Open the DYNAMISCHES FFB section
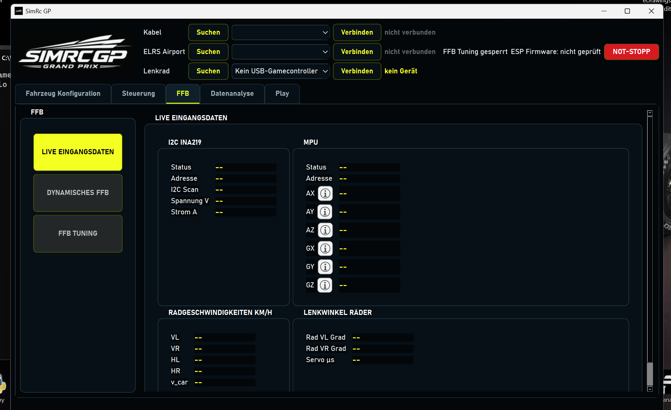 coord(78,193)
